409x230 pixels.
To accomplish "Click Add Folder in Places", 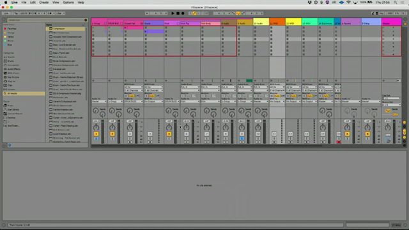I will coord(13,126).
